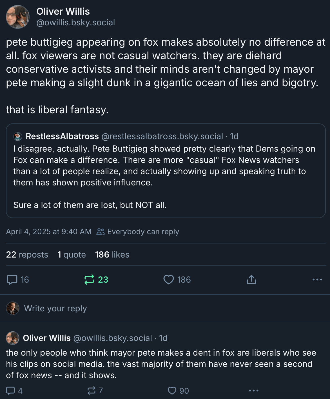
Task: Open Everybody can reply settings
Action: [x=138, y=232]
